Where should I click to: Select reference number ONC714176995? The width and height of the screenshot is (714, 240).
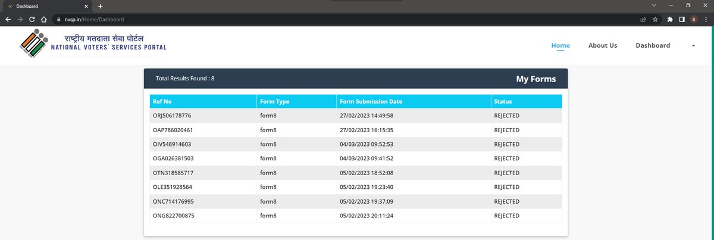click(173, 201)
